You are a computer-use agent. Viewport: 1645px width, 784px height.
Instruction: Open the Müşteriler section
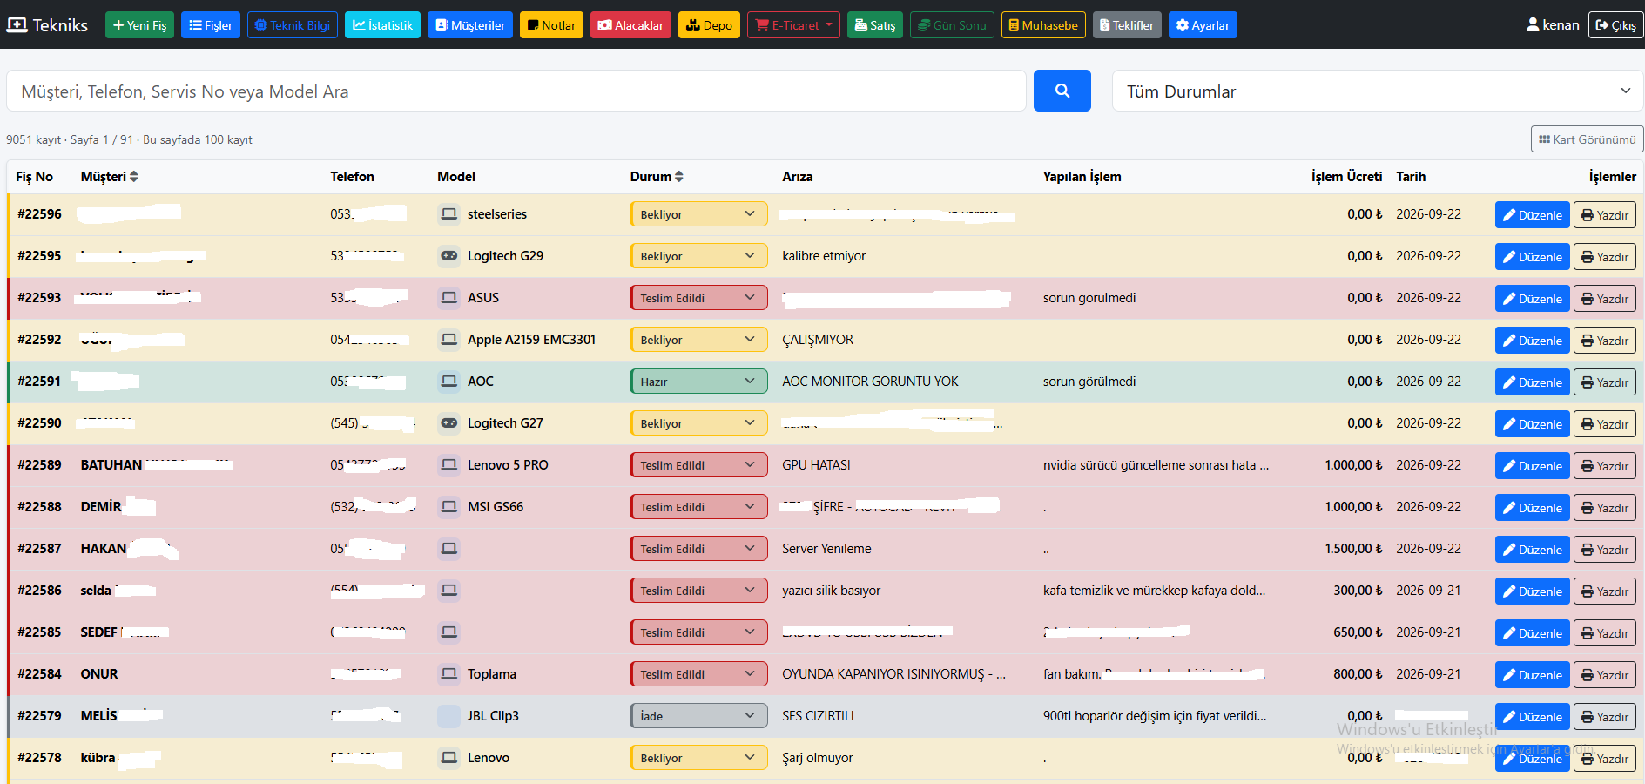coord(470,25)
